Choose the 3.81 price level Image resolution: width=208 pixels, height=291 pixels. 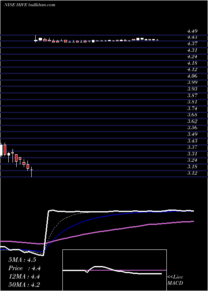[x=192, y=102]
